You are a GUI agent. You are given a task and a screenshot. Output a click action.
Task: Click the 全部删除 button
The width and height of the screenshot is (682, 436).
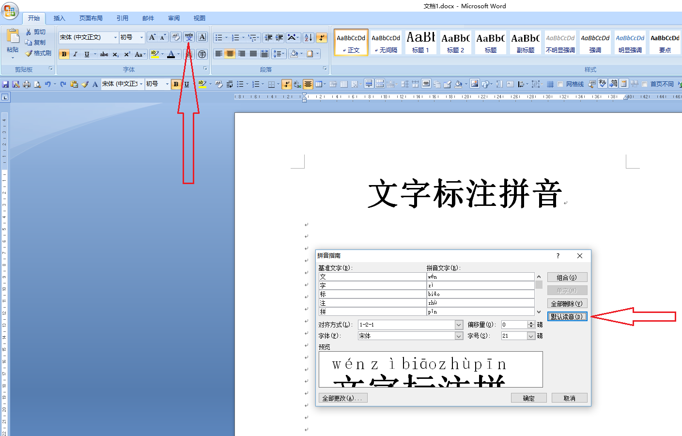567,304
